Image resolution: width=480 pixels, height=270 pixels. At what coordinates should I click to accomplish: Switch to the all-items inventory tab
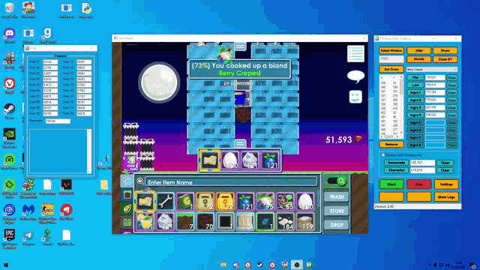(127, 181)
